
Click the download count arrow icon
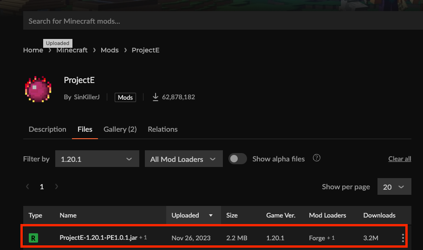click(156, 97)
